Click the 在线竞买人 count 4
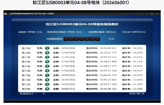The height and width of the screenshot is (105, 164). click(x=44, y=94)
